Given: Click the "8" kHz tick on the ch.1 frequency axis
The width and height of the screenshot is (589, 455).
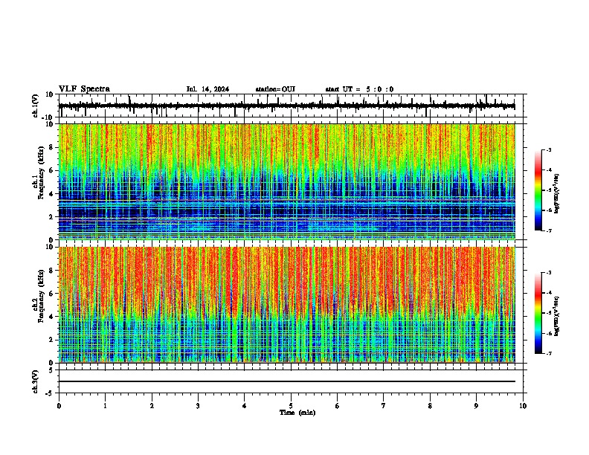Looking at the screenshot, I should coord(51,147).
